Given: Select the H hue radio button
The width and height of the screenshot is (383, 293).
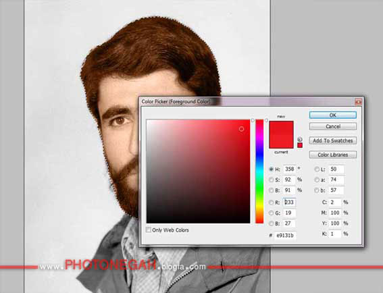Looking at the screenshot, I should click(x=271, y=169).
